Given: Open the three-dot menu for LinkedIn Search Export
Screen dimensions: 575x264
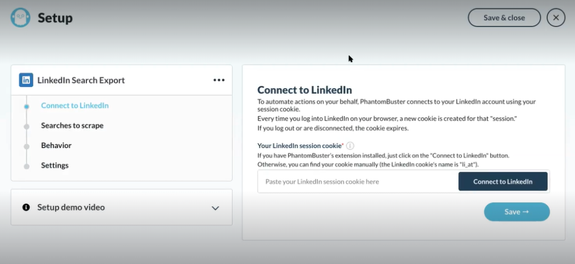Looking at the screenshot, I should click(219, 80).
